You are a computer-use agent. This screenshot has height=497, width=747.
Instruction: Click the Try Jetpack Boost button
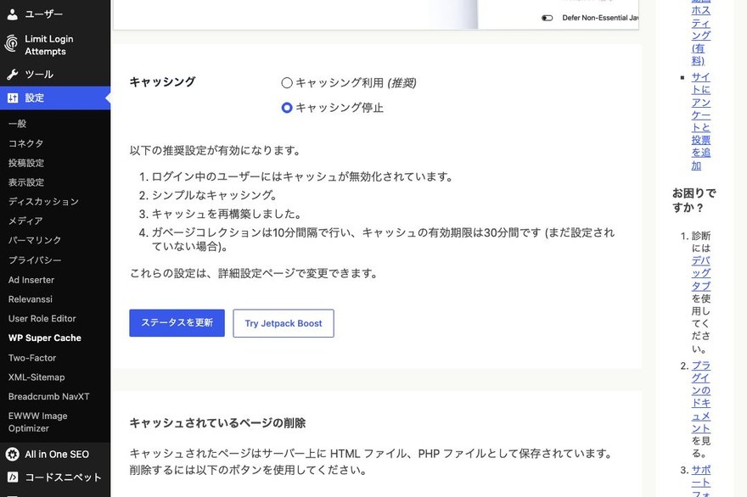(x=284, y=323)
